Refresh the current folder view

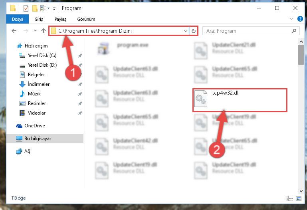(x=194, y=31)
